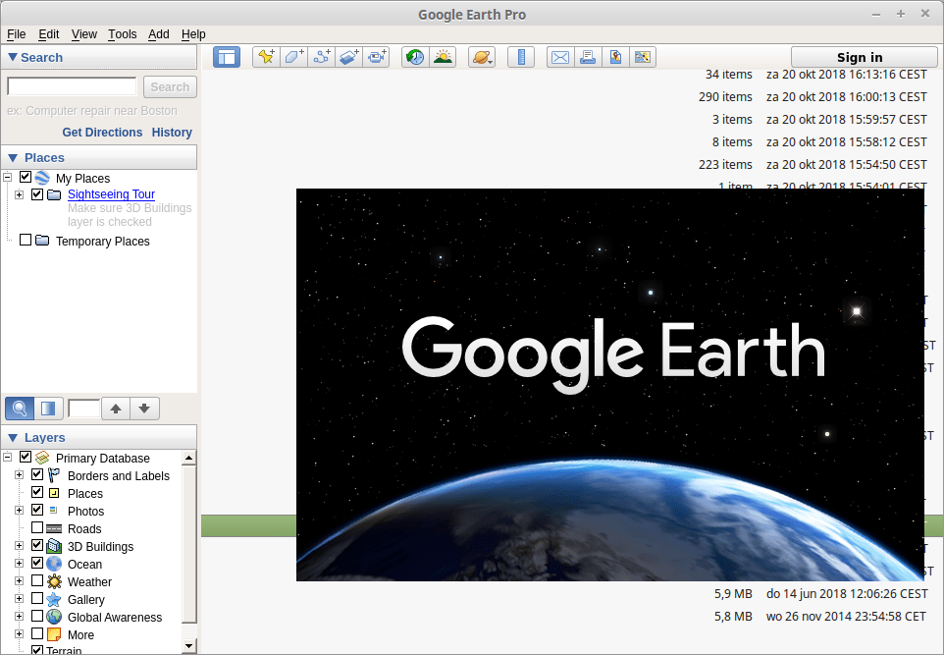Screen dimensions: 944x655
Task: Collapse the Primary Database tree node
Action: [x=8, y=458]
